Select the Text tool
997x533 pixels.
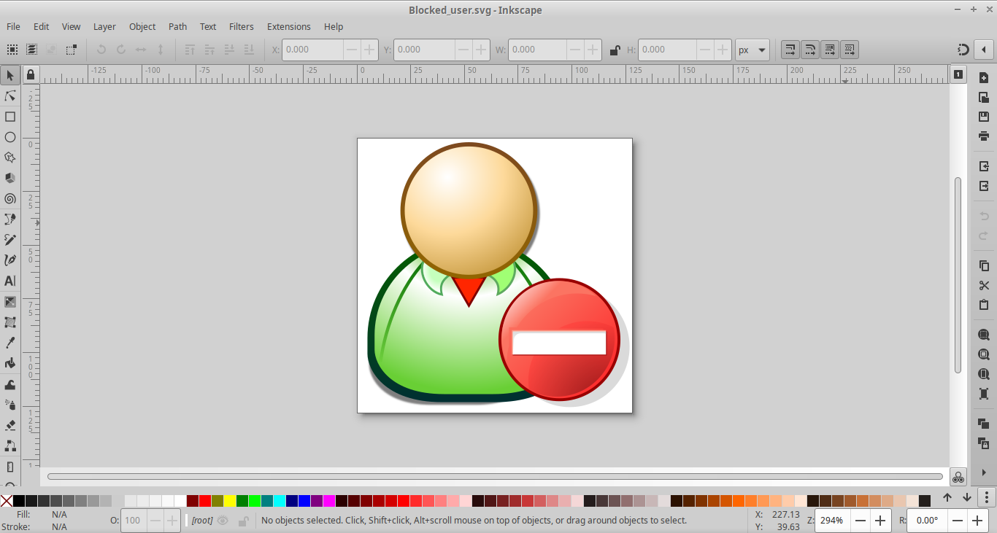coord(10,281)
